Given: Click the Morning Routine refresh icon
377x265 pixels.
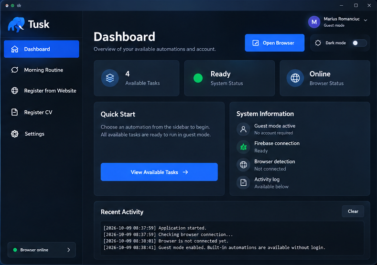Looking at the screenshot, I should [15, 70].
